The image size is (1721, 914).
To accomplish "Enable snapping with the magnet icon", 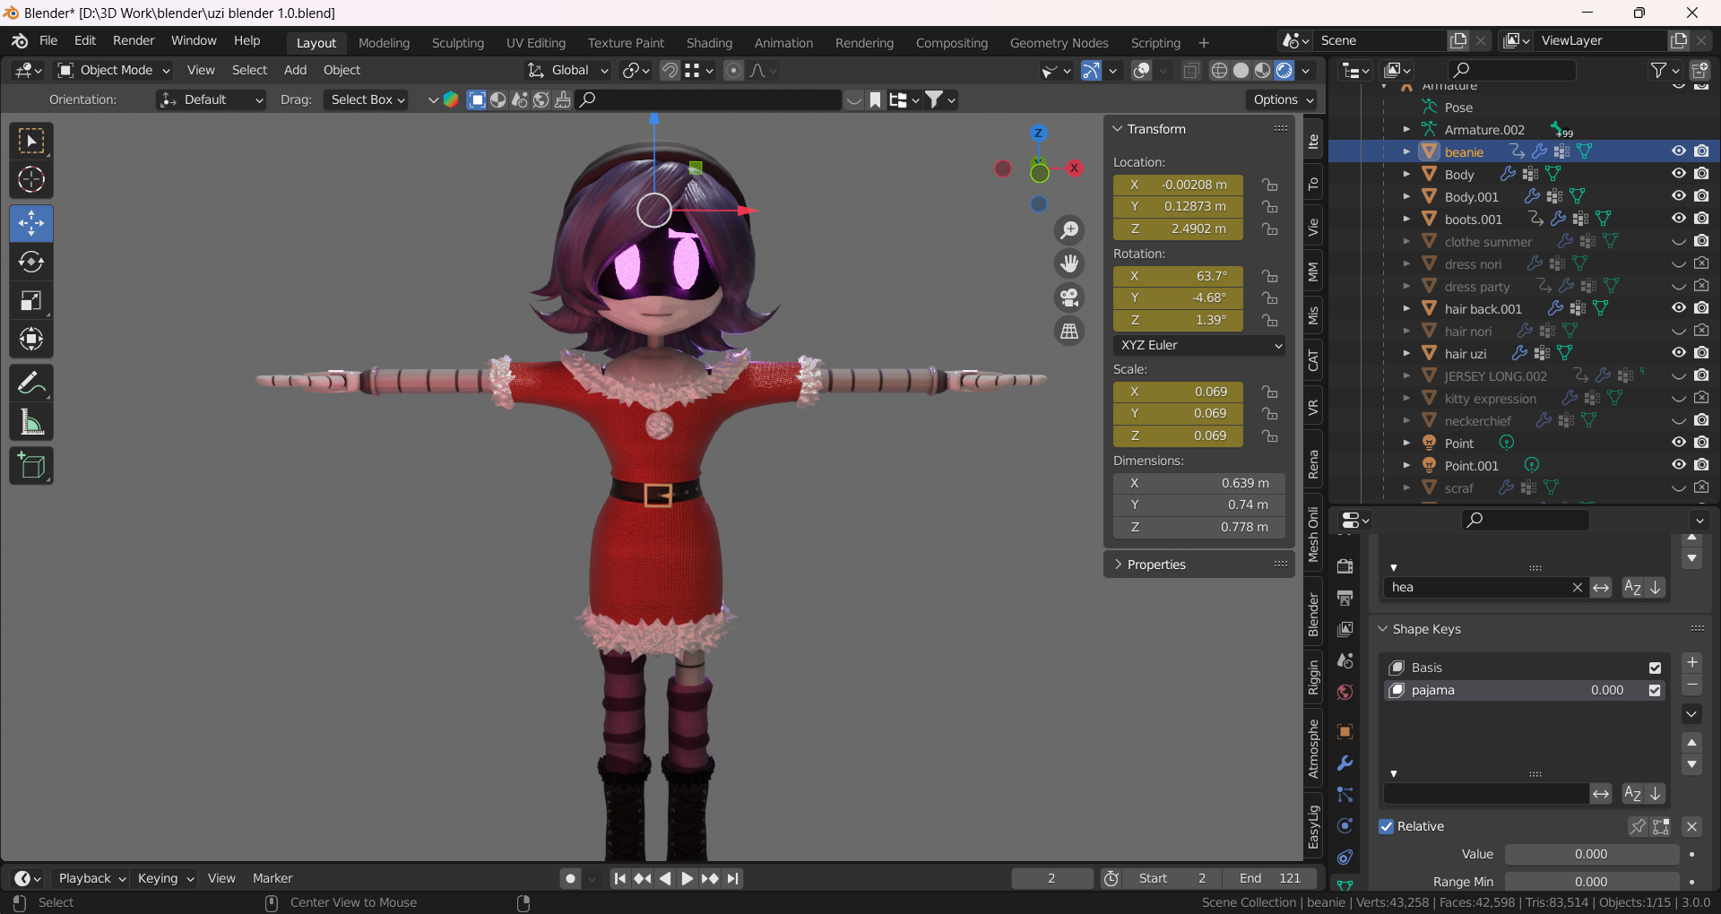I will (x=670, y=70).
